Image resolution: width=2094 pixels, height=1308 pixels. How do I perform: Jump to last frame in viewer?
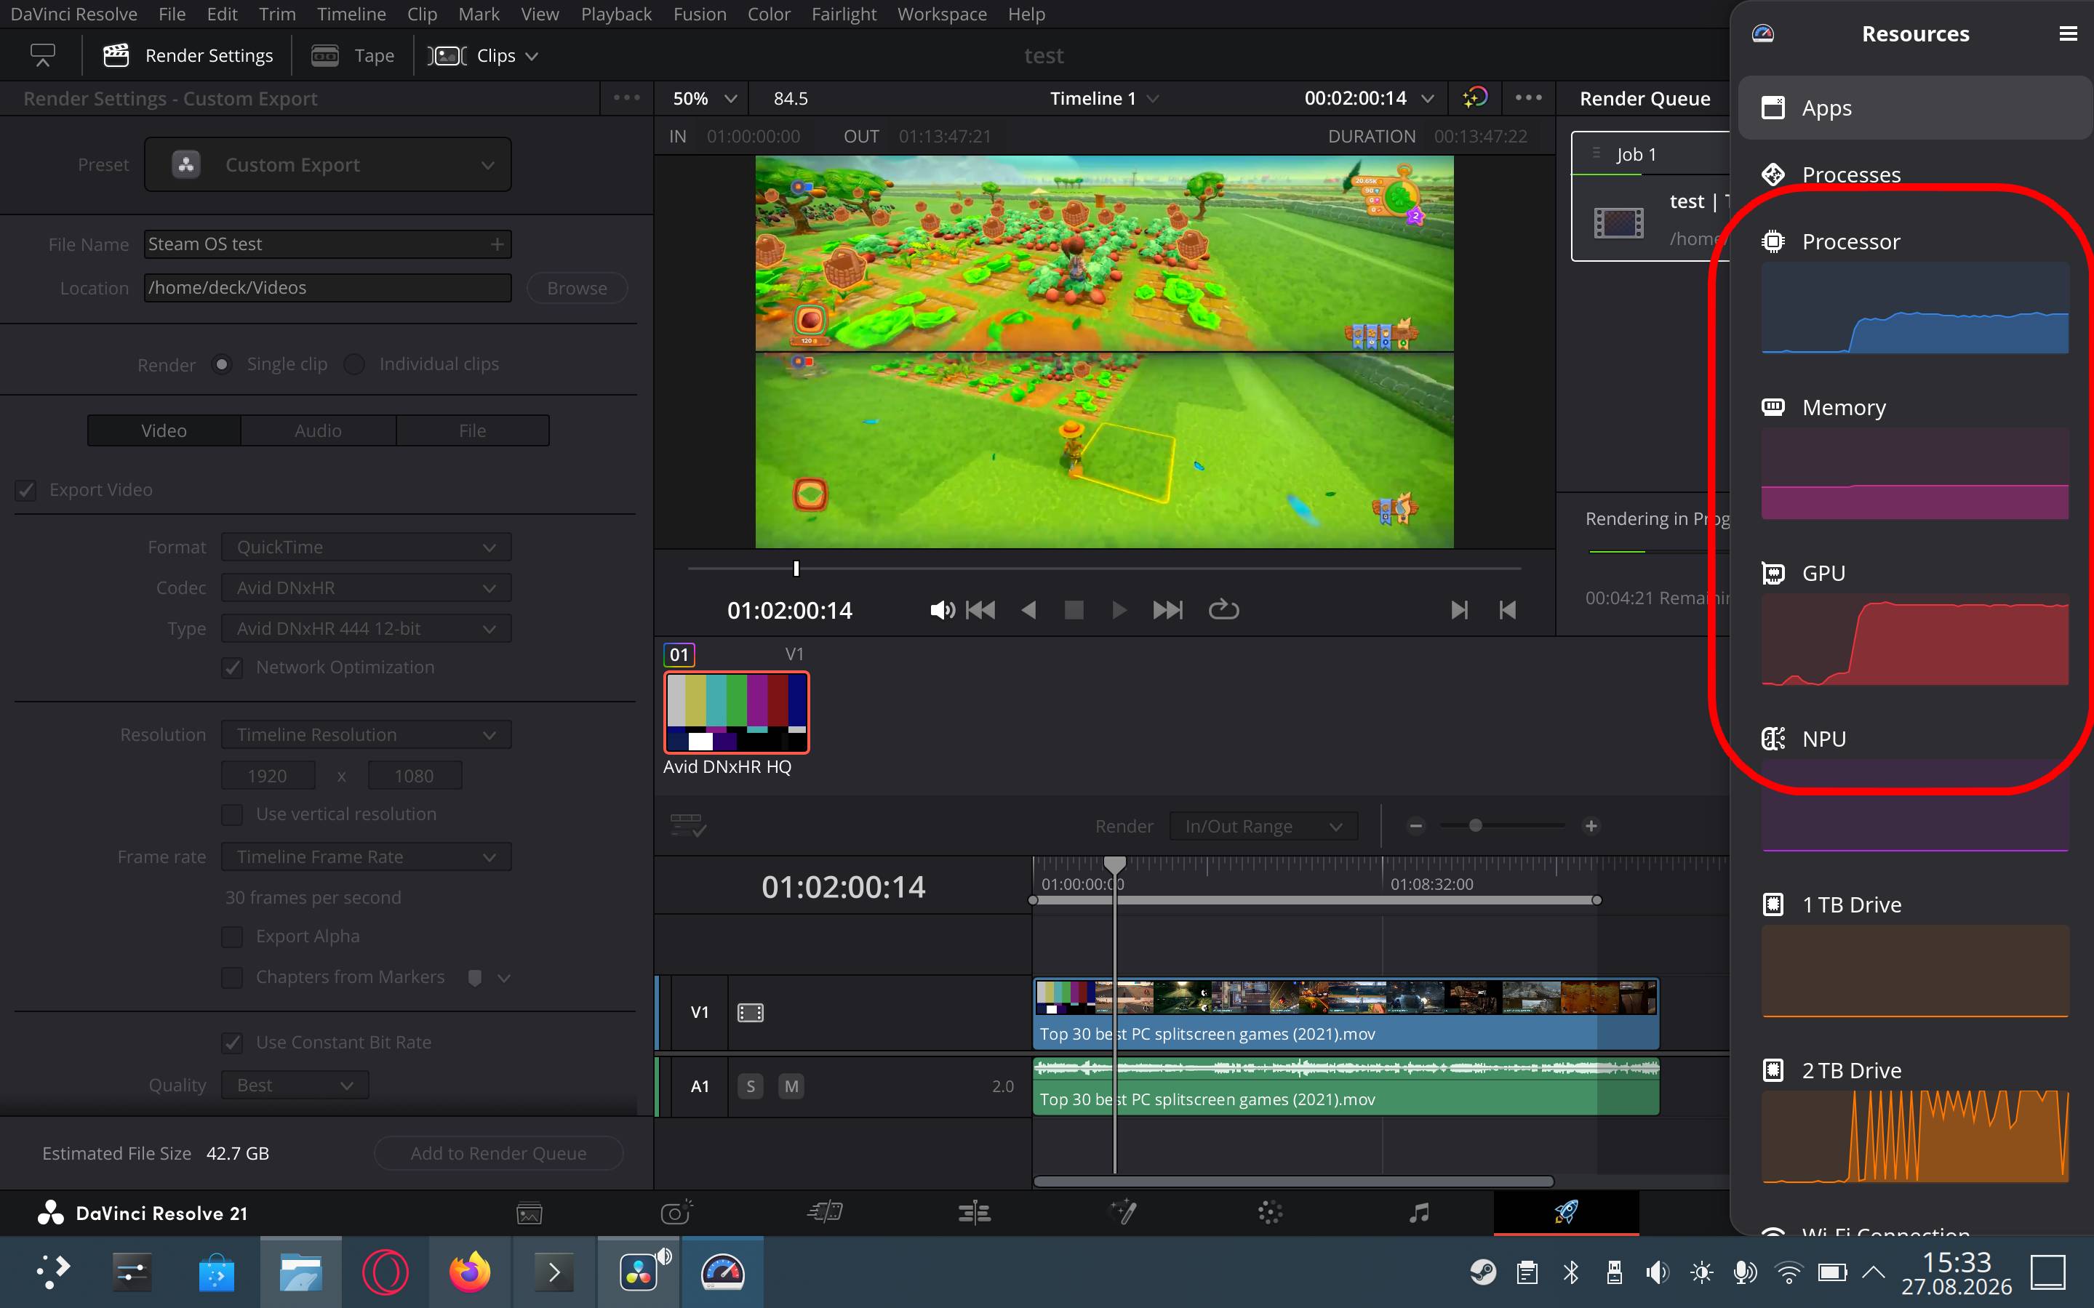[1167, 610]
